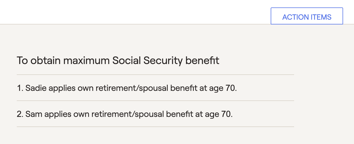
Task: Click the list number '1.'
Action: pos(20,88)
